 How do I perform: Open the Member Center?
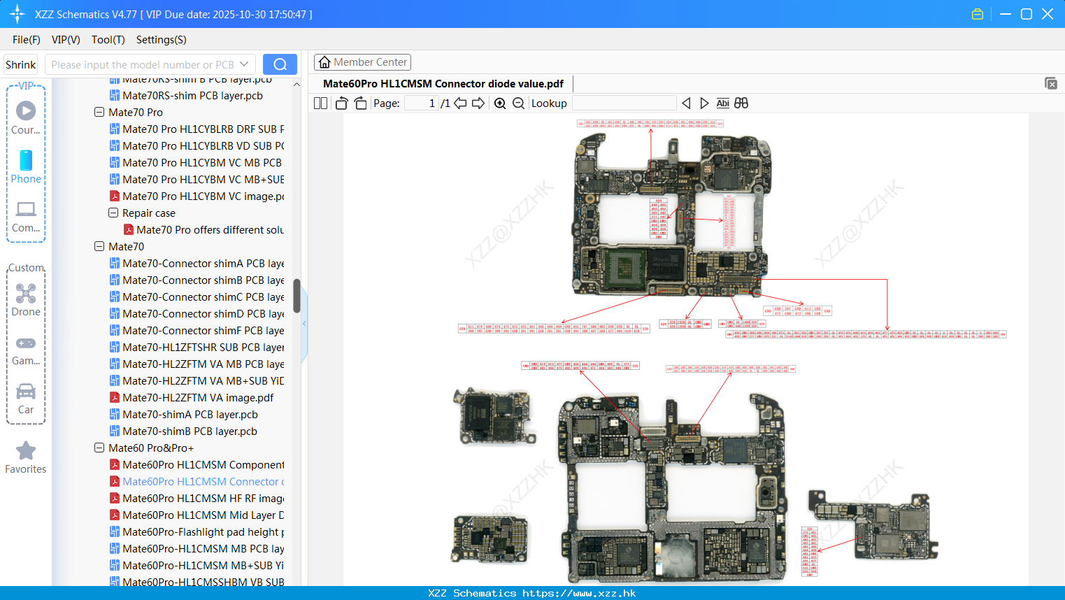(x=362, y=62)
